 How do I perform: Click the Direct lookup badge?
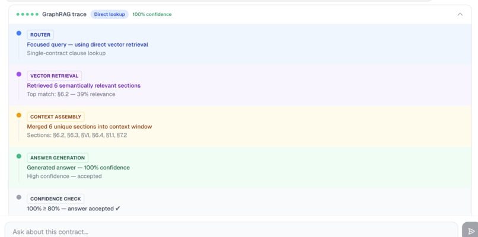tap(110, 14)
